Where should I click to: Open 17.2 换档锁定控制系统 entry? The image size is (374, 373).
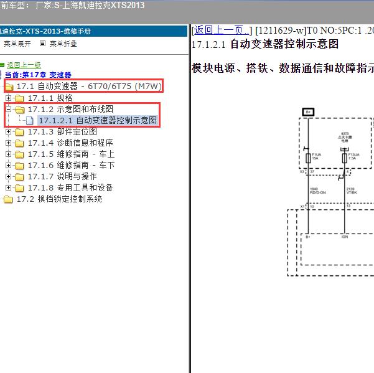pyautogui.click(x=59, y=199)
